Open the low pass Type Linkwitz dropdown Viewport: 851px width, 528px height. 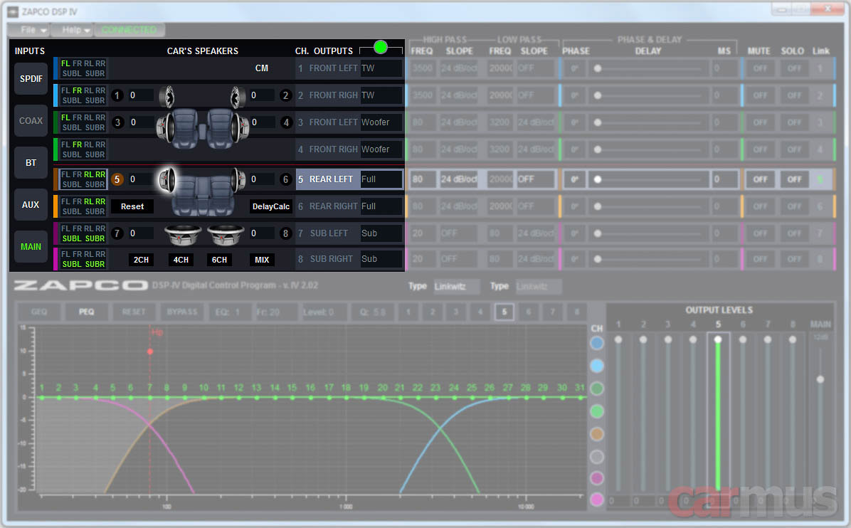(x=539, y=287)
